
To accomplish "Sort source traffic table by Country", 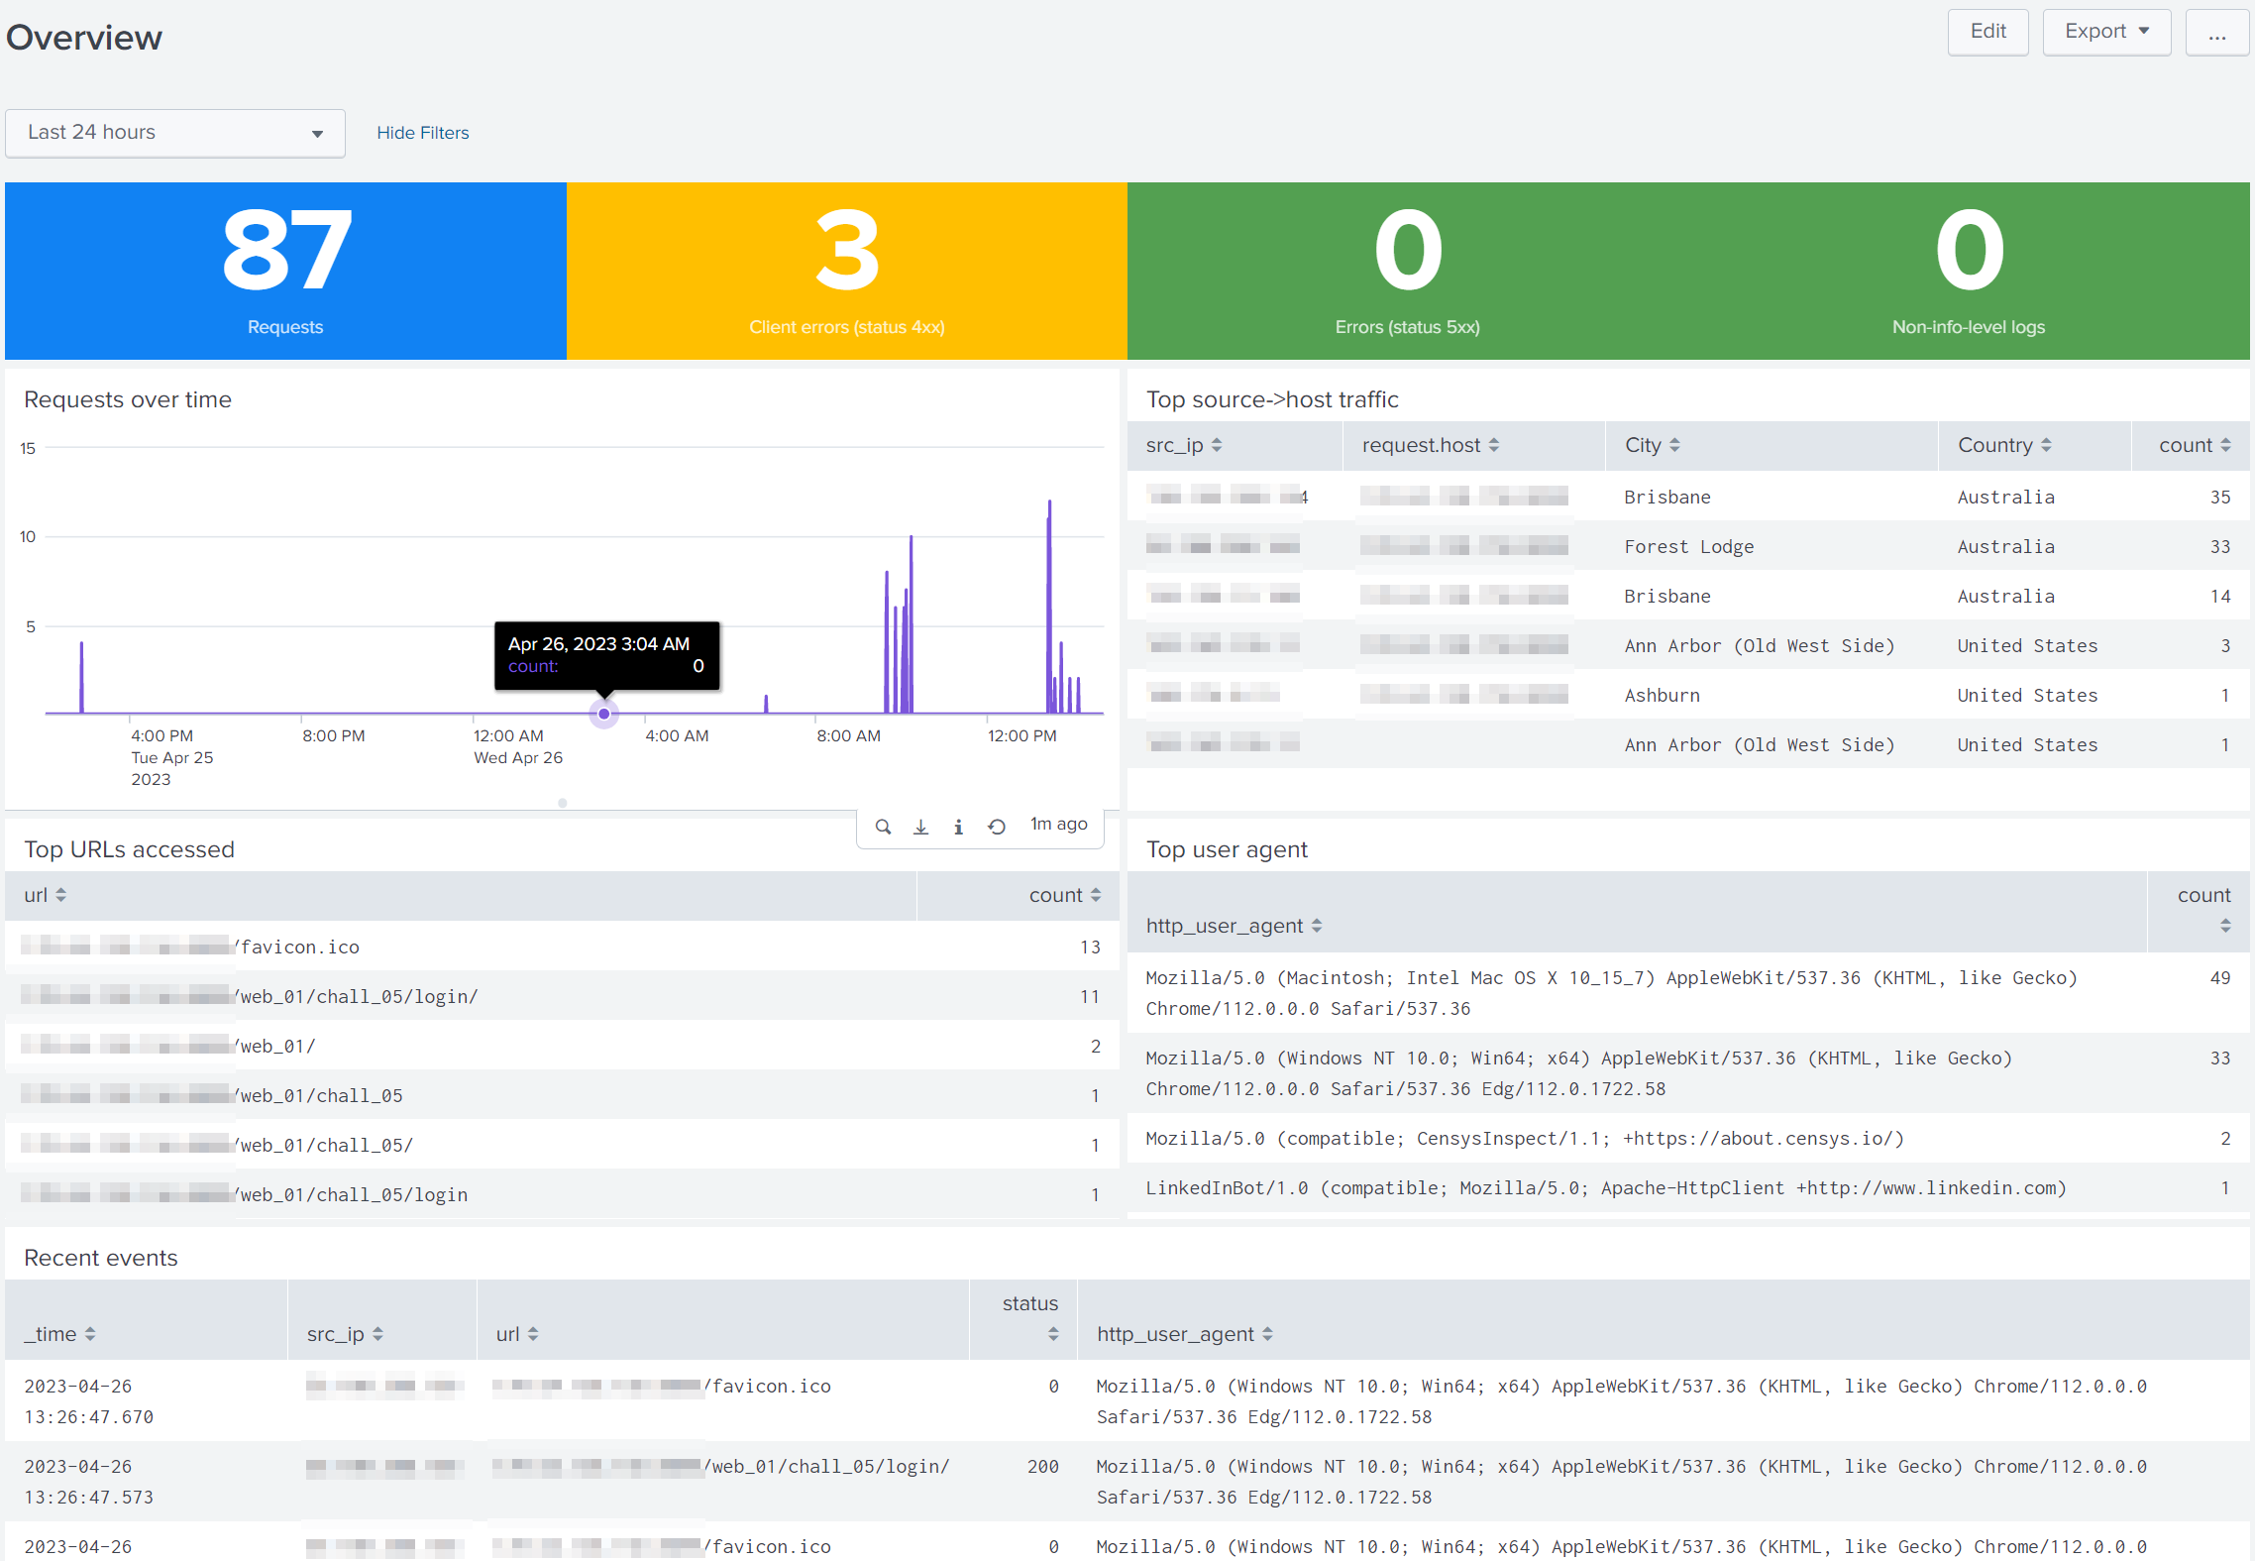I will (2004, 445).
